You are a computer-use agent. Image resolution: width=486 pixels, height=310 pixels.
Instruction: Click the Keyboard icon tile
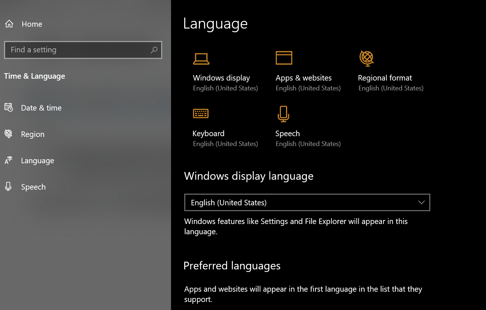201,113
